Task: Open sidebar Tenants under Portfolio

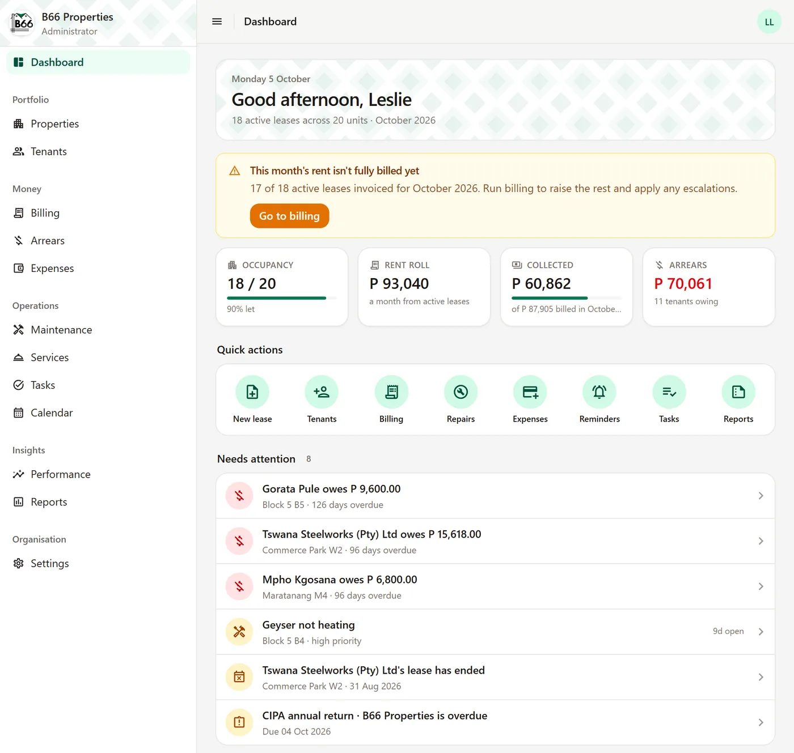Action: (98, 151)
